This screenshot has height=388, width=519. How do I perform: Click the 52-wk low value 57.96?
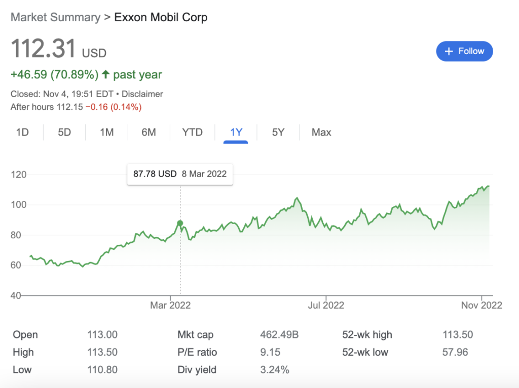pos(455,352)
